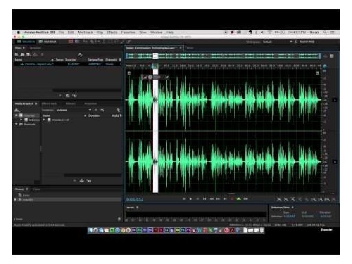Open the Workspace dropdown

coord(278,42)
